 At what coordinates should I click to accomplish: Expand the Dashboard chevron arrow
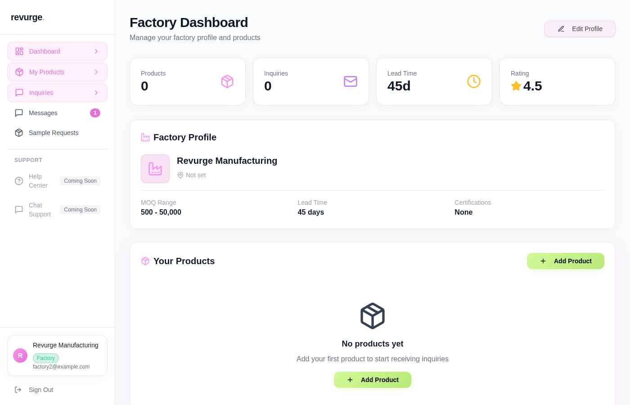(96, 51)
